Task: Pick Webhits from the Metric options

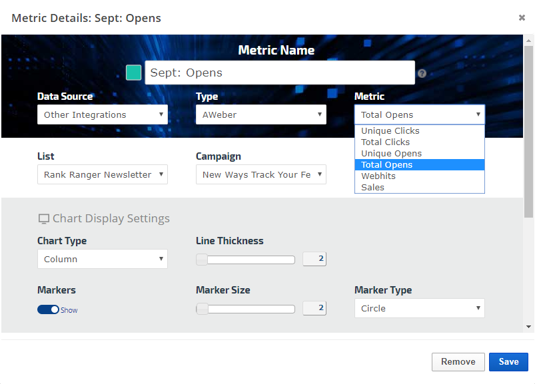Action: [x=378, y=176]
